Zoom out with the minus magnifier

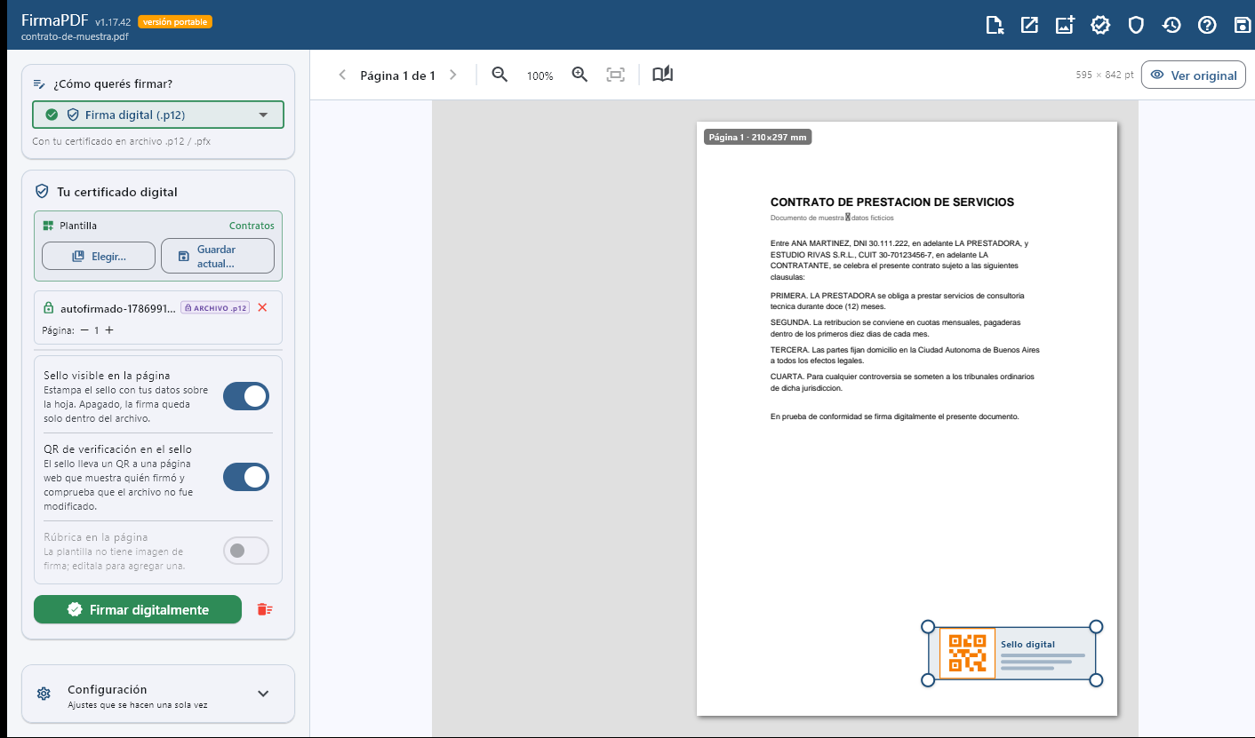(x=500, y=75)
